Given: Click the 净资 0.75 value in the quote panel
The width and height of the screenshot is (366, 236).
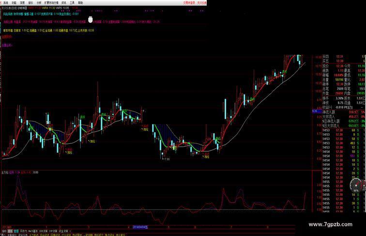Looking at the screenshot, I should [x=340, y=103].
